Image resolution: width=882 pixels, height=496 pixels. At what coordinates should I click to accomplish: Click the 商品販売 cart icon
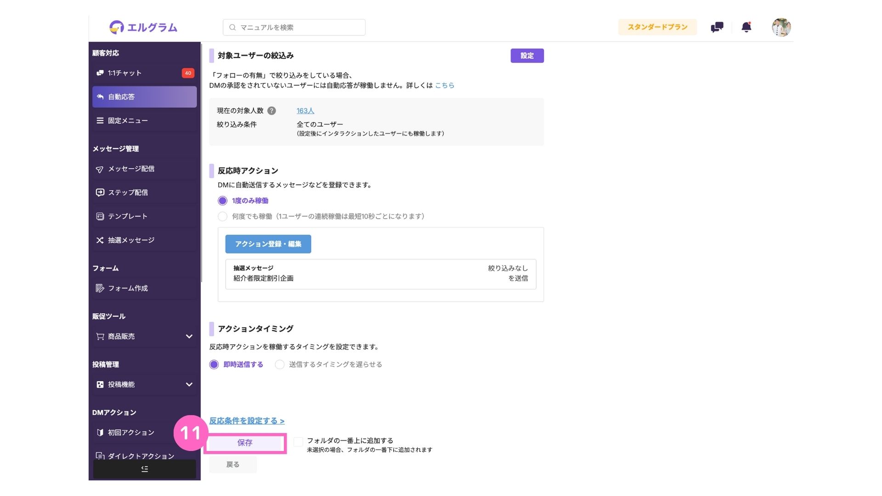pos(100,337)
